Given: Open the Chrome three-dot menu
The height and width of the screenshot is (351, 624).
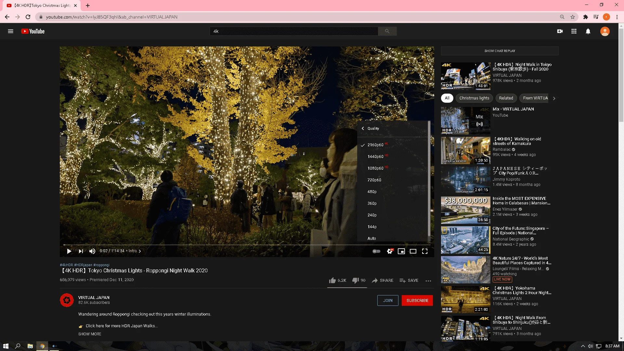Looking at the screenshot, I should tap(617, 17).
